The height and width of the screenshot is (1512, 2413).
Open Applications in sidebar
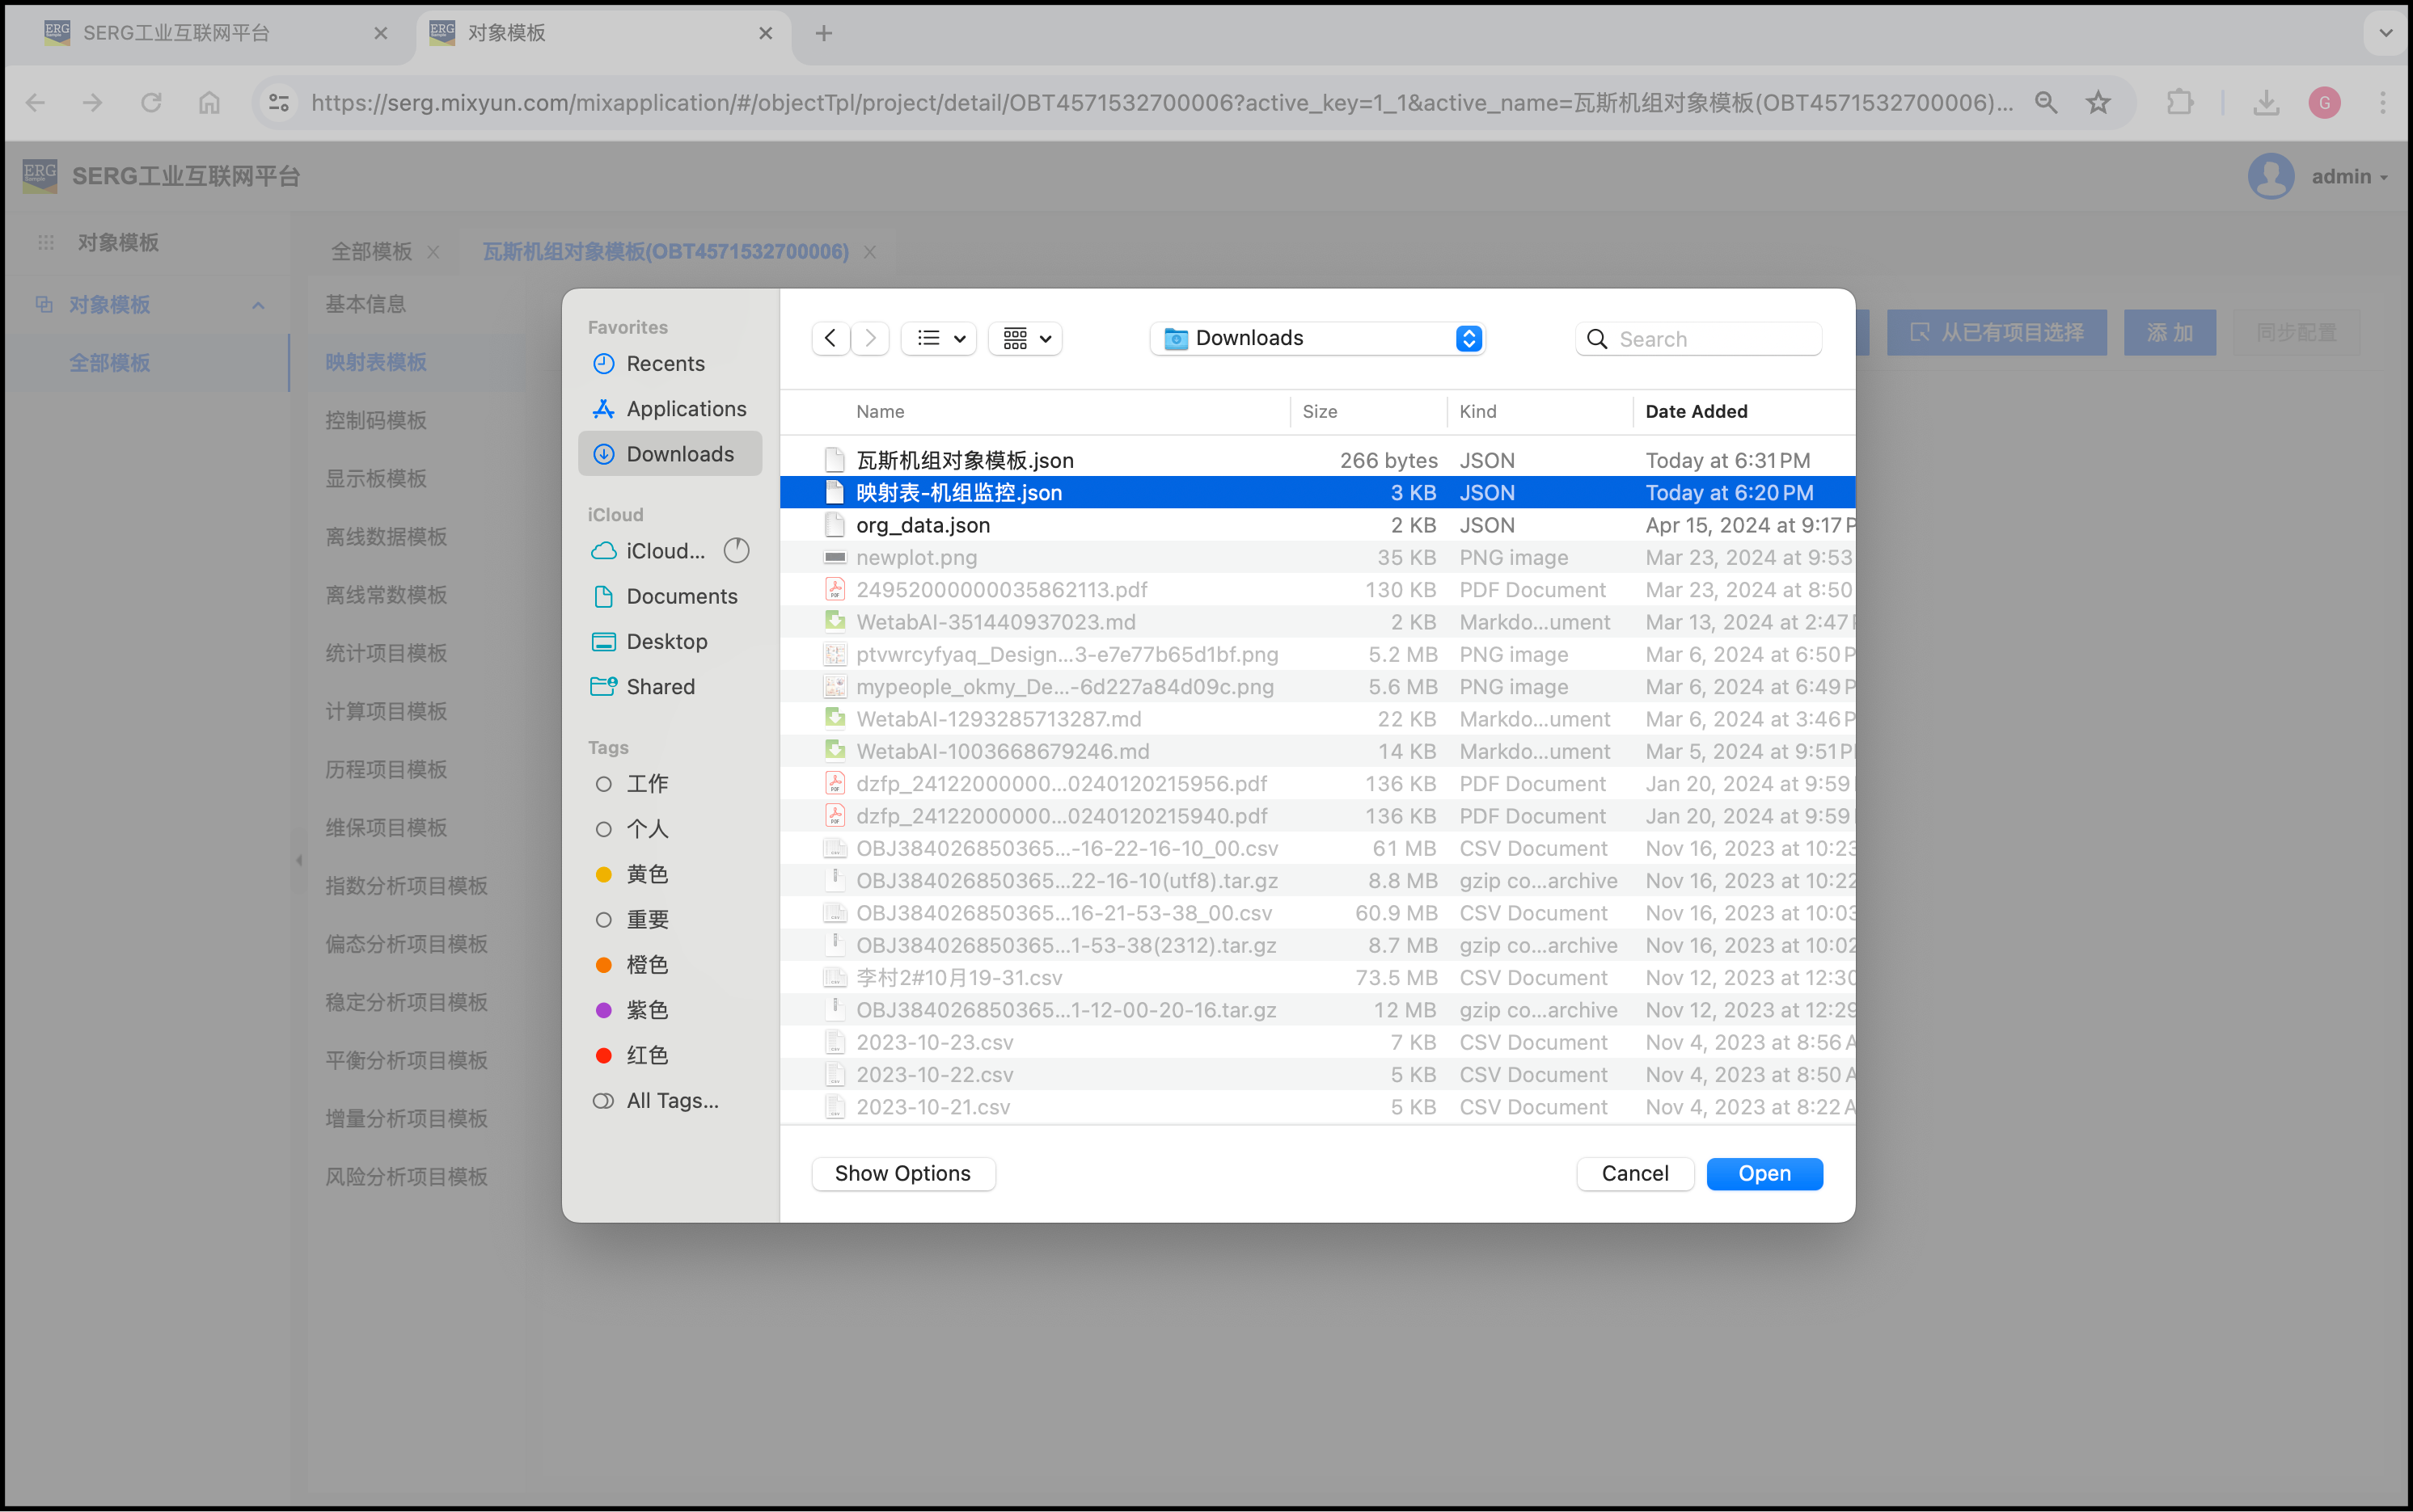point(685,409)
